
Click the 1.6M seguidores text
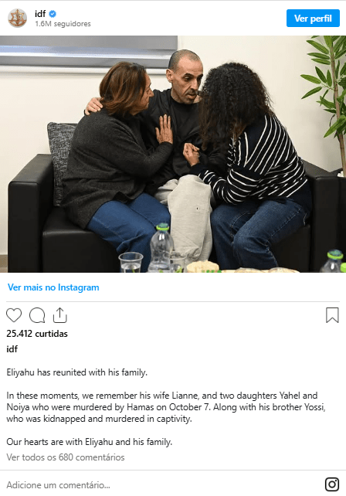(63, 24)
